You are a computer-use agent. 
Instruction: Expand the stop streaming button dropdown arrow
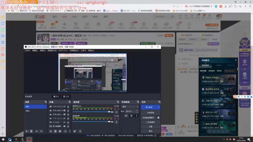click(x=159, y=107)
